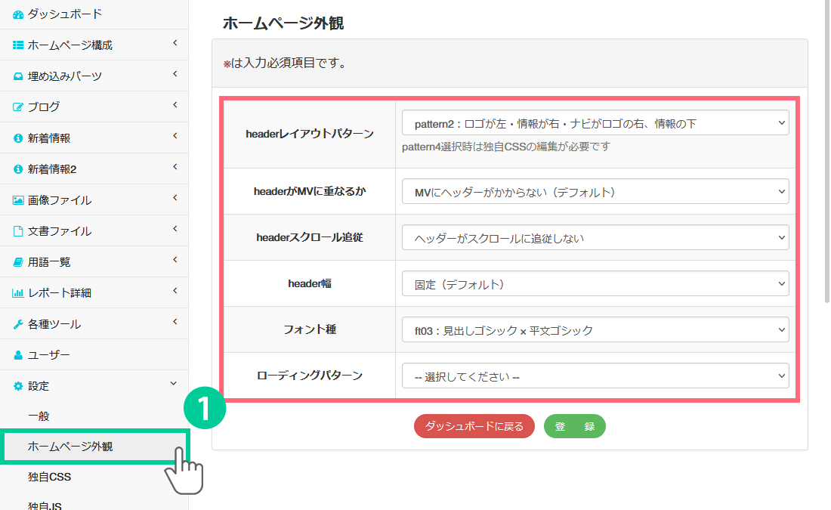Open the headerレイアウトパターン dropdown
This screenshot has height=510, width=831.
click(595, 123)
